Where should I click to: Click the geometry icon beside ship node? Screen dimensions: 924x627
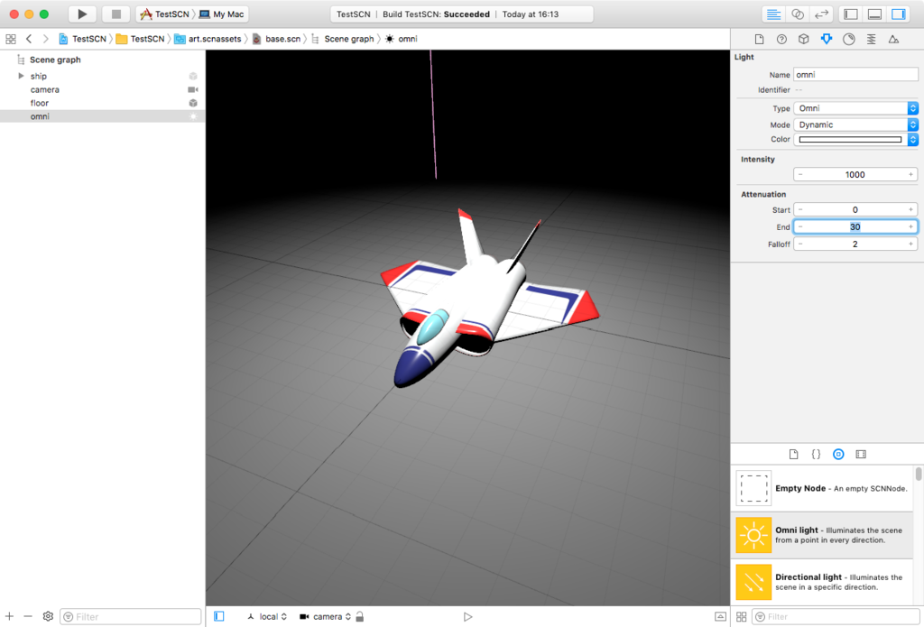(193, 76)
